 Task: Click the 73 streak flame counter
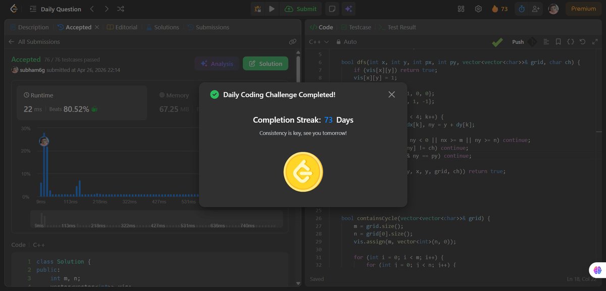(x=499, y=9)
